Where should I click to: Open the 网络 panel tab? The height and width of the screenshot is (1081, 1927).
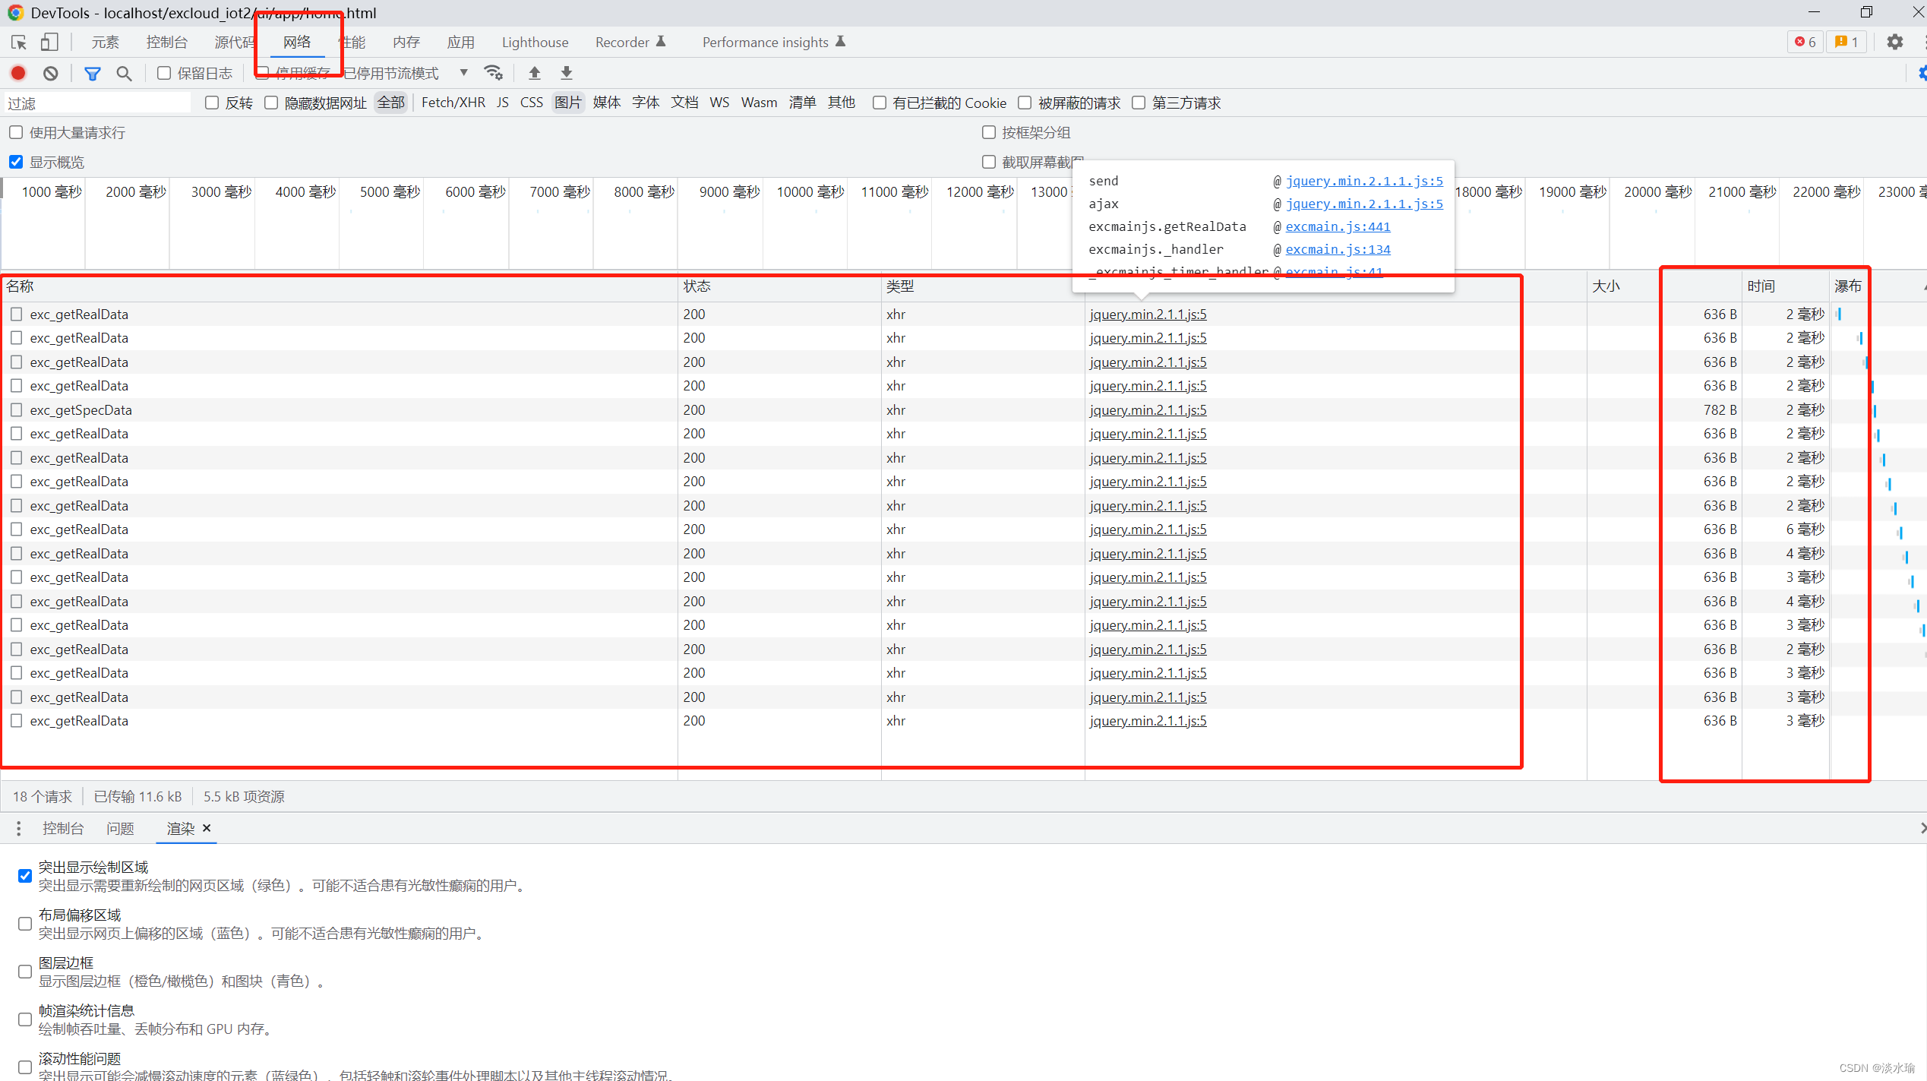[297, 43]
